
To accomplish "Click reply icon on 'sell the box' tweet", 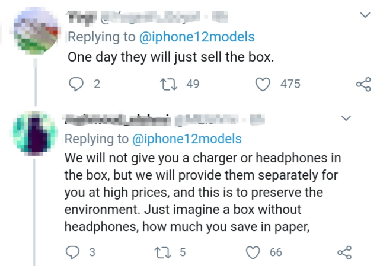I will tap(75, 85).
